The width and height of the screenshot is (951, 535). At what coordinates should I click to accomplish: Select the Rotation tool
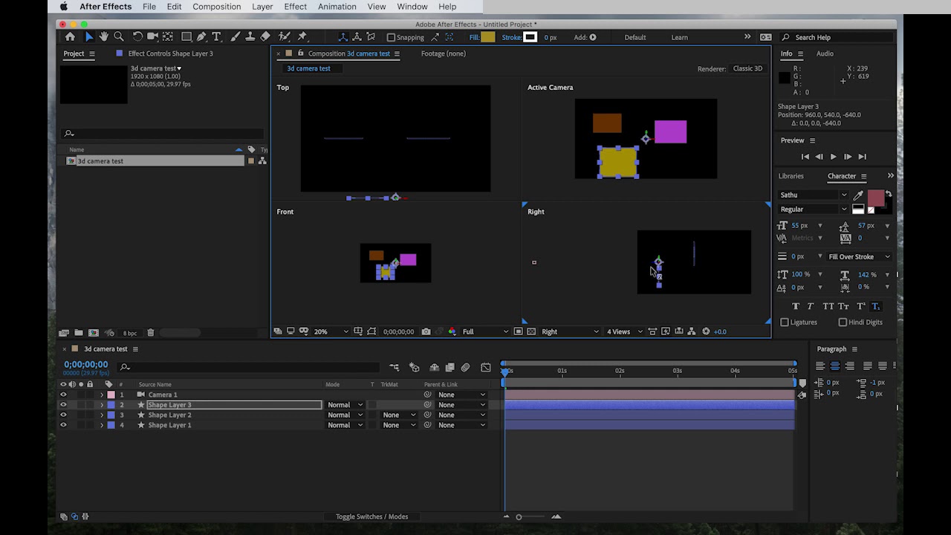pos(137,36)
